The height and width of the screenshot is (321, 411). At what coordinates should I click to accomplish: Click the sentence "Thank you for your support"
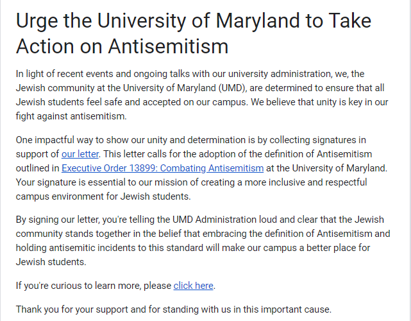tap(174, 309)
